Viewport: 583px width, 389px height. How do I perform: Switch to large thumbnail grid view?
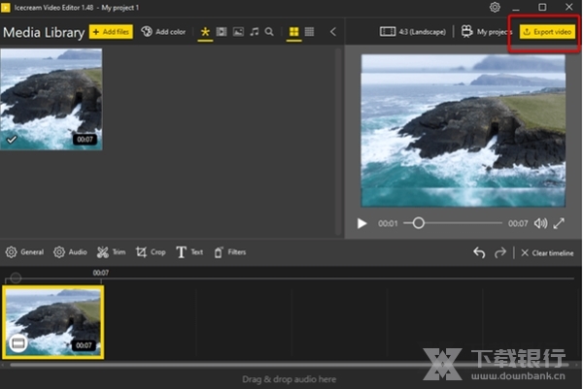(293, 32)
